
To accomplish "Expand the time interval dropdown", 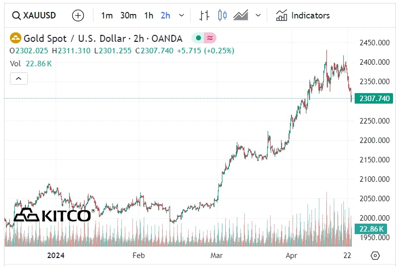I will (181, 15).
